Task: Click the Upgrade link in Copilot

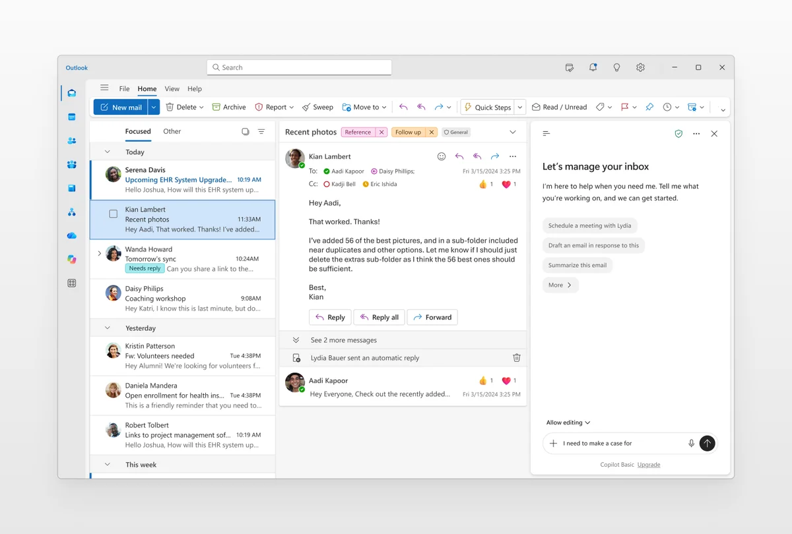Action: [x=649, y=465]
